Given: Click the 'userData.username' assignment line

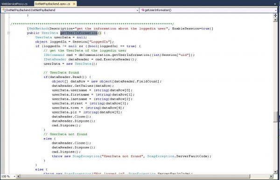Looking at the screenshot, I should click(x=92, y=90).
